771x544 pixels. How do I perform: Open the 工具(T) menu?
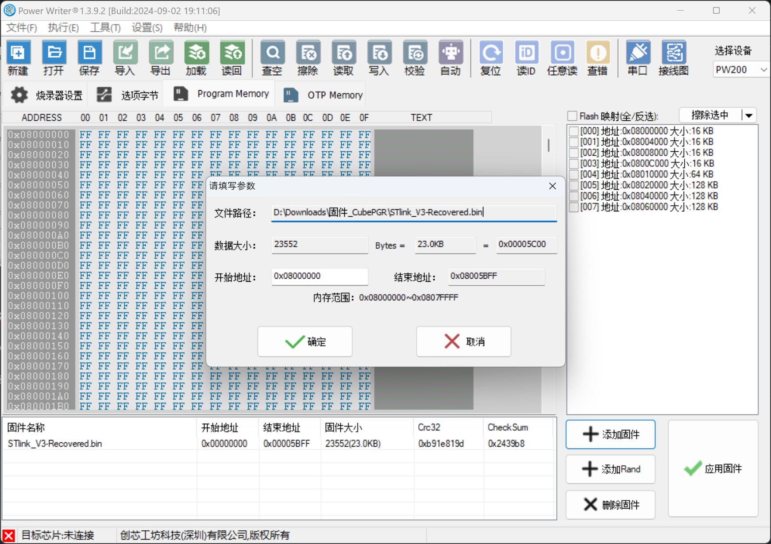pos(105,28)
